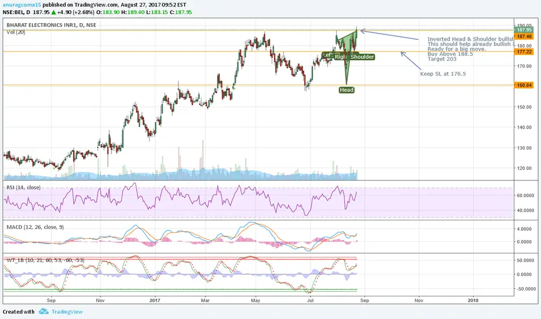Click the 'BHARAT ELECTRONICS INR1, D, NSE' title
This screenshot has height=319, width=541.
(x=52, y=25)
